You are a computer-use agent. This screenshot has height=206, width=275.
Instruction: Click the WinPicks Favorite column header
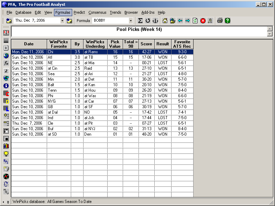59,44
